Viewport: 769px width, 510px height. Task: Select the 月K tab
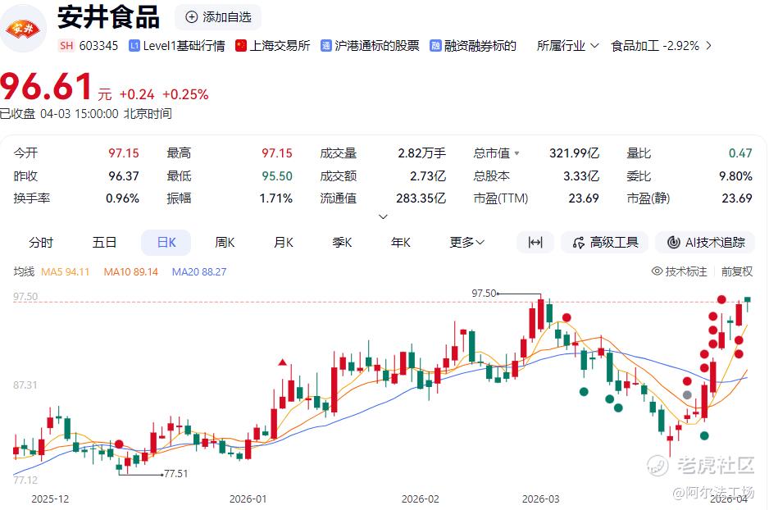(x=283, y=242)
